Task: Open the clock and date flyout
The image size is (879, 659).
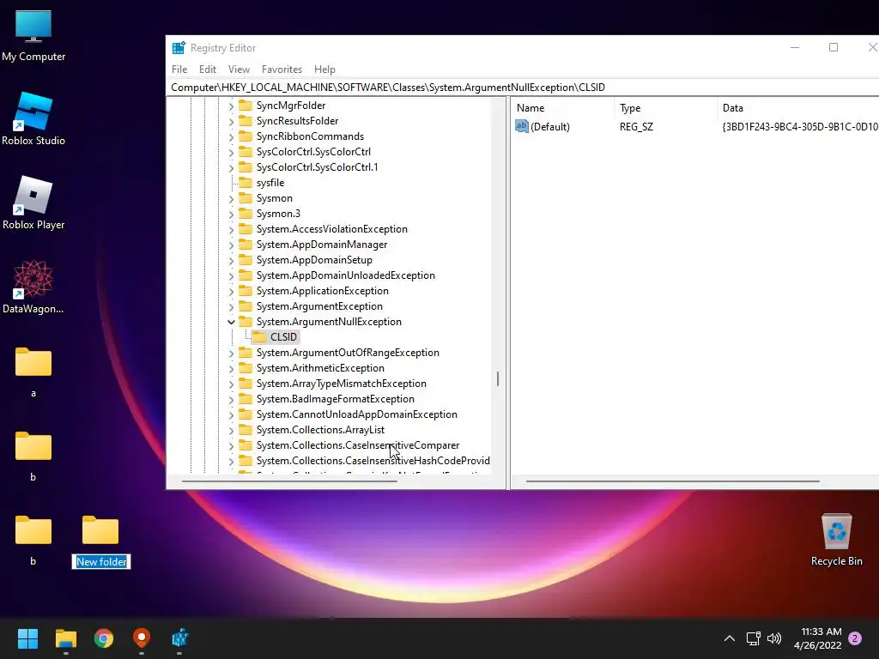Action: coord(818,638)
